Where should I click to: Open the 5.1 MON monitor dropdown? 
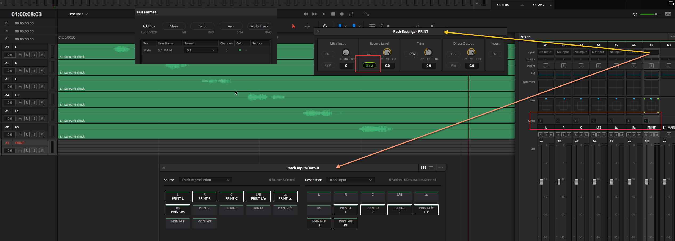pos(542,5)
